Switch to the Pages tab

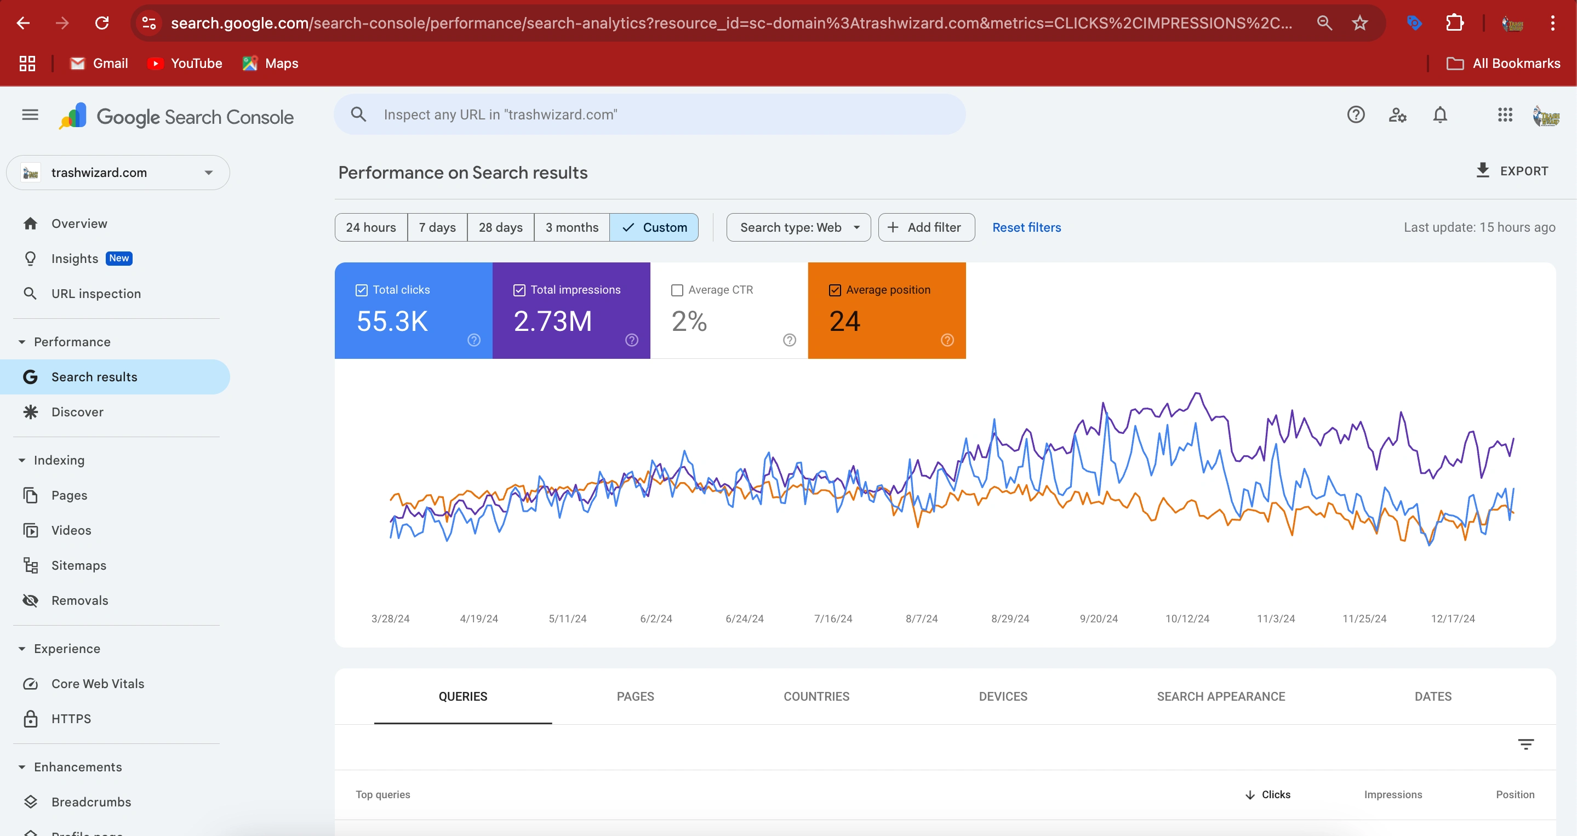tap(635, 696)
